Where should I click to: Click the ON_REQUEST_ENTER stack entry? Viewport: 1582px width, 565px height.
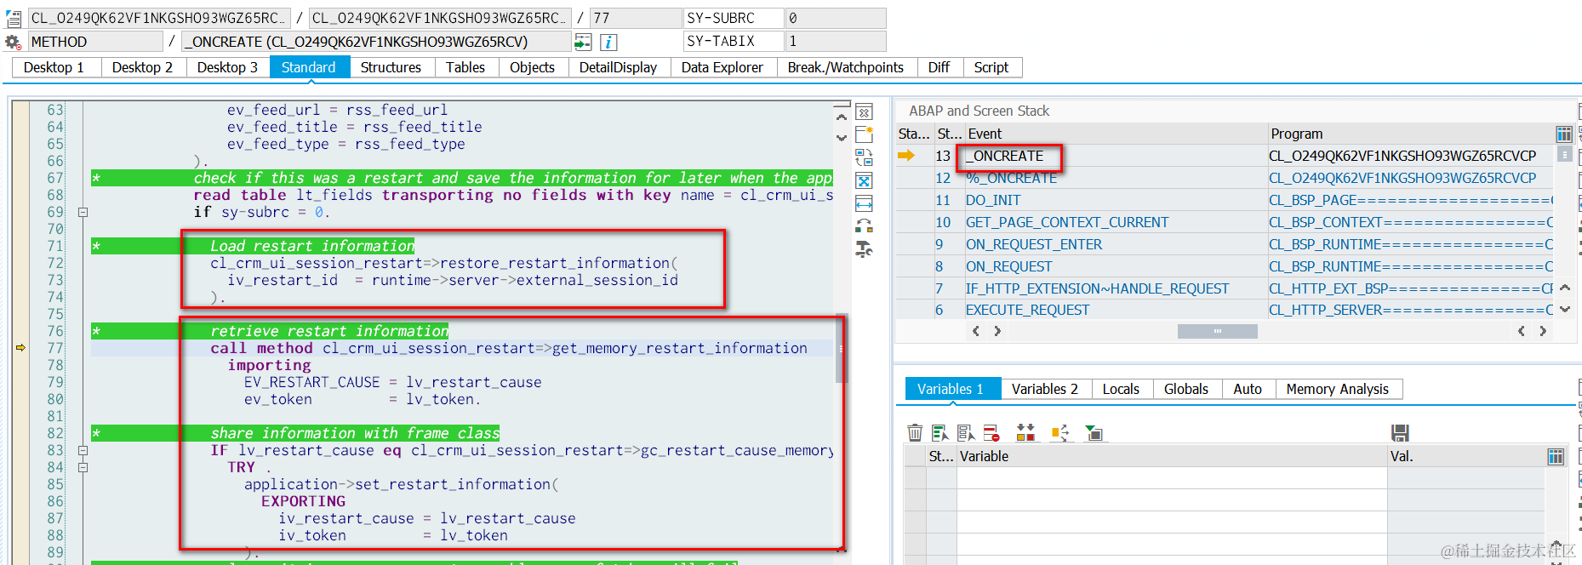pyautogui.click(x=1034, y=244)
